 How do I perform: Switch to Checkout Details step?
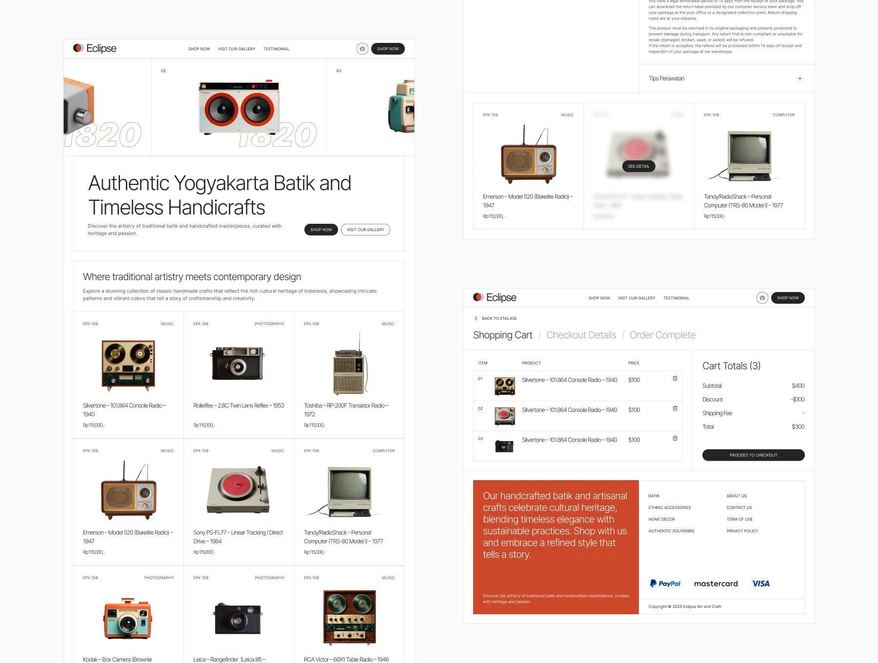click(x=581, y=335)
